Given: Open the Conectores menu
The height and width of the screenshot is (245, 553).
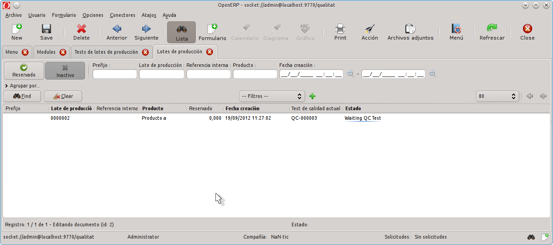Looking at the screenshot, I should pos(123,15).
